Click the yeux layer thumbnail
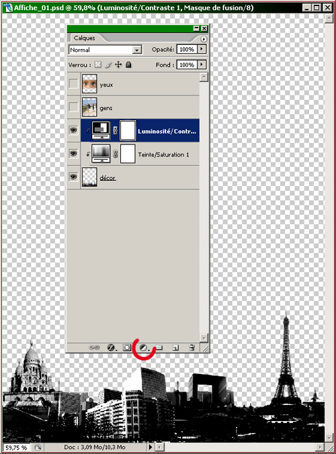Viewport: 336px width, 454px height. (89, 84)
